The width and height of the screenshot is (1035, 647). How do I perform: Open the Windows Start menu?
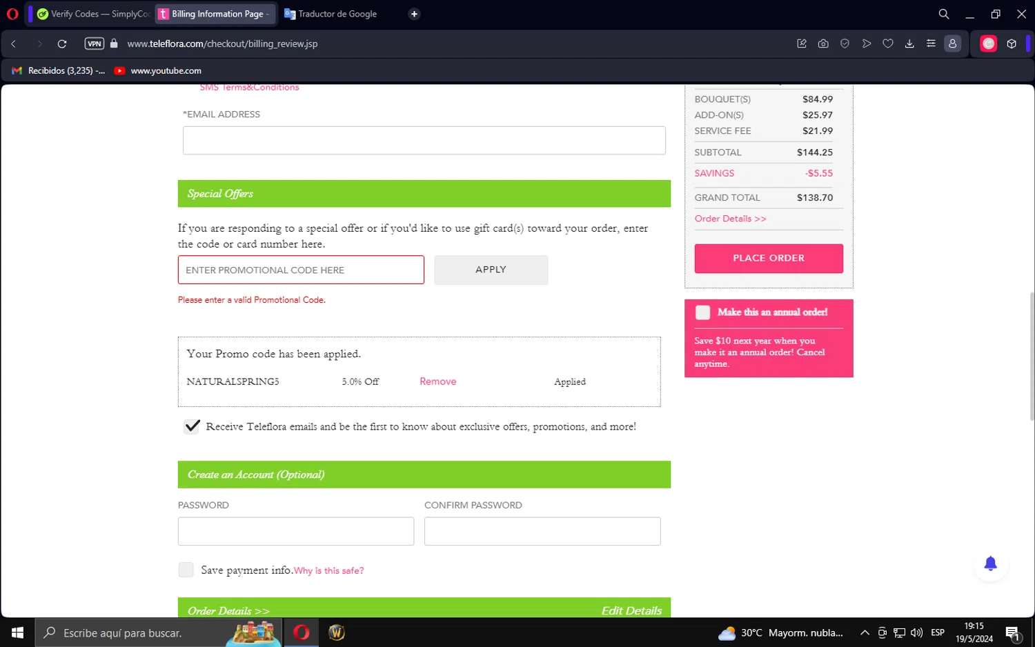point(17,633)
